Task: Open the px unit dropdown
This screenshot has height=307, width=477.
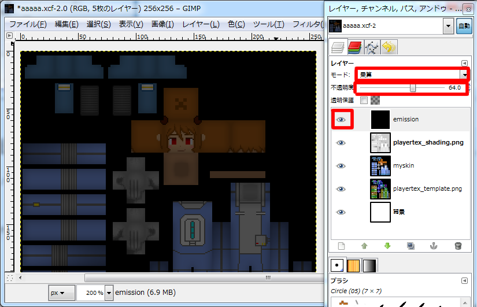Action: tap(61, 293)
